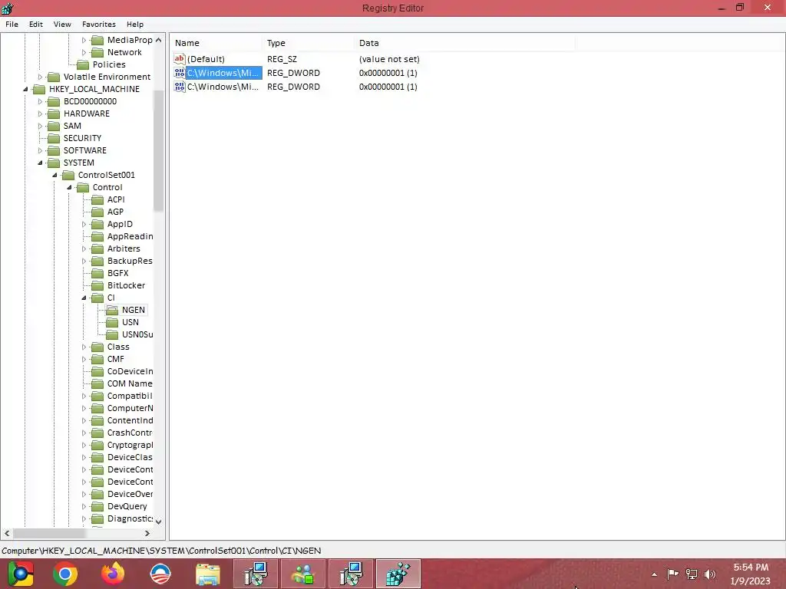
Task: Select the BGFX folder icon
Action: coord(97,273)
